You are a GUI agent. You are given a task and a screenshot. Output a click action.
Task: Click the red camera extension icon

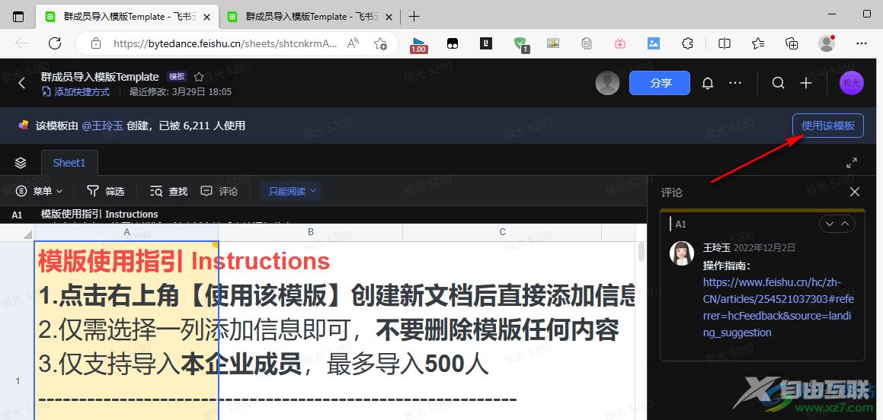coord(620,43)
